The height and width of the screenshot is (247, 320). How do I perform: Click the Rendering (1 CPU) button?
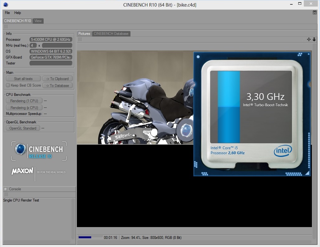[x=24, y=101]
